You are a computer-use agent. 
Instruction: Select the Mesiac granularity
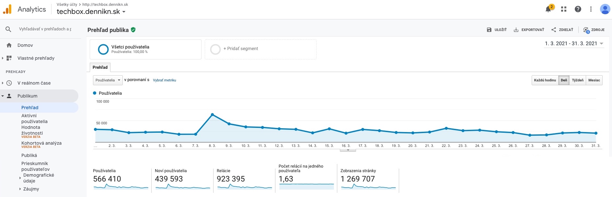[594, 80]
